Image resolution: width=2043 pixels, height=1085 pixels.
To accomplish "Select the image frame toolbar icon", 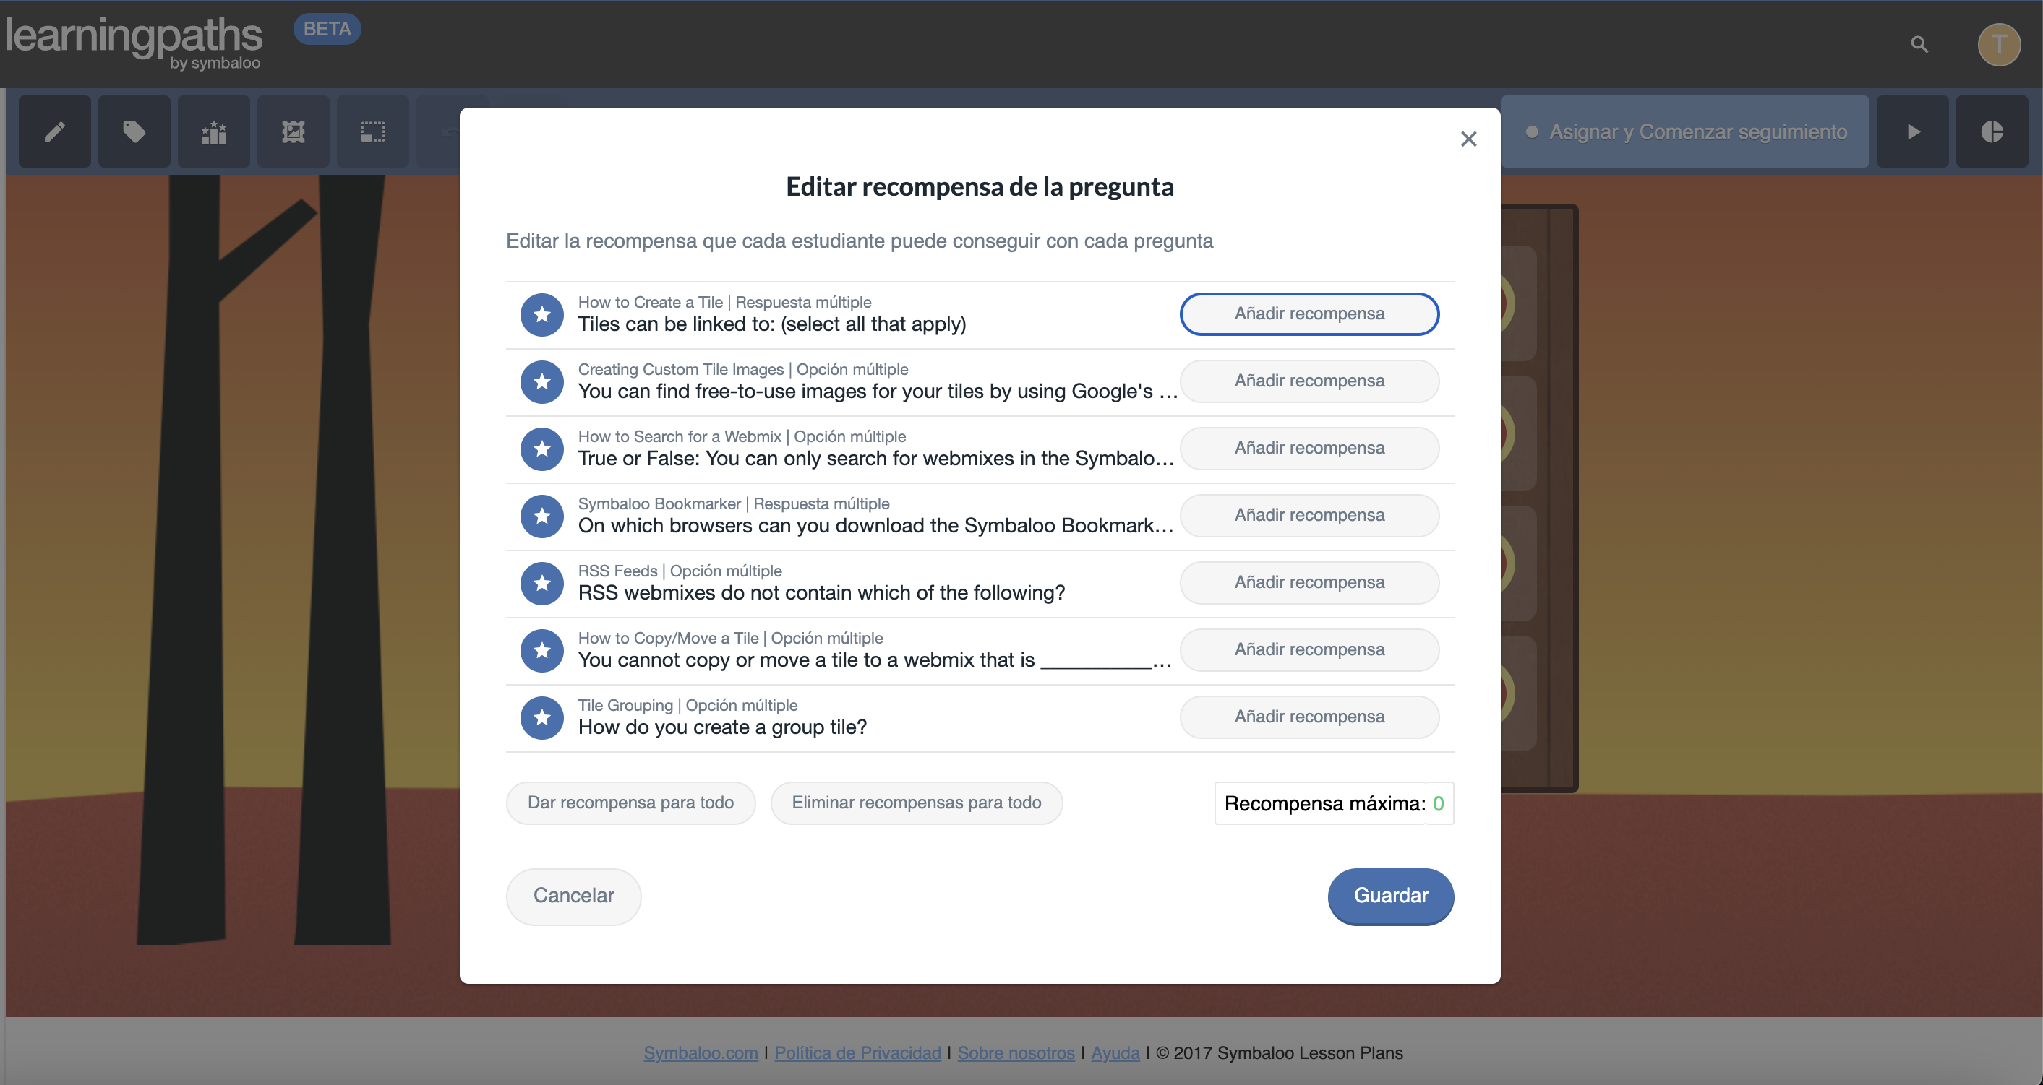I will [294, 131].
